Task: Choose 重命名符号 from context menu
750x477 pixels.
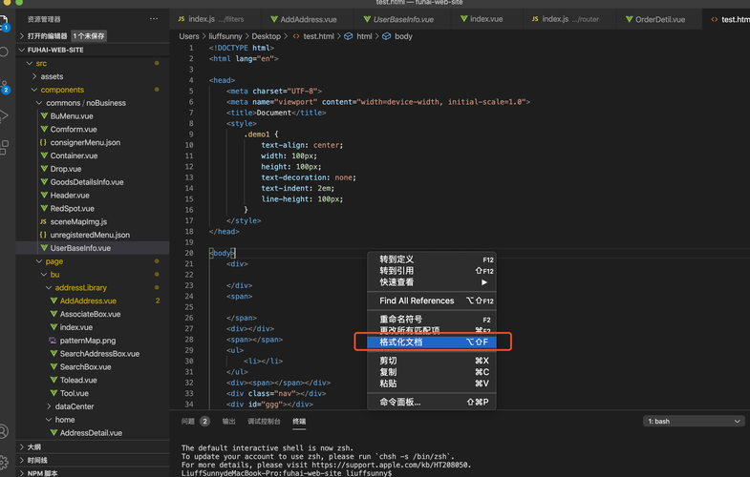Action: pos(432,320)
